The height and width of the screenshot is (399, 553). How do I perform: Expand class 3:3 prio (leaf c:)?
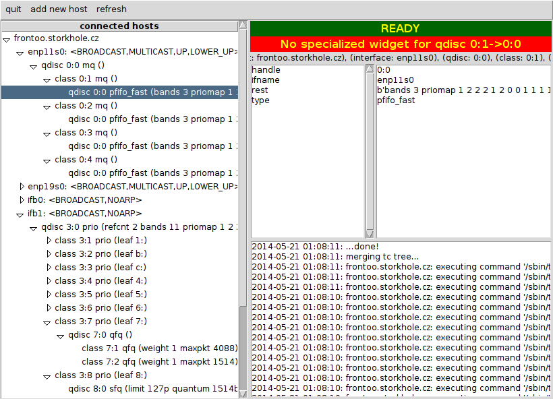pos(49,267)
